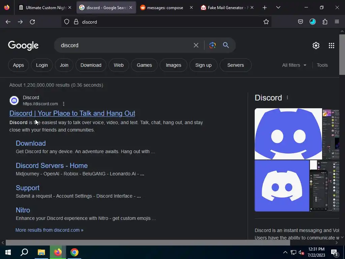This screenshot has width=345, height=259.
Task: Select the Login filter chip
Action: click(x=42, y=65)
